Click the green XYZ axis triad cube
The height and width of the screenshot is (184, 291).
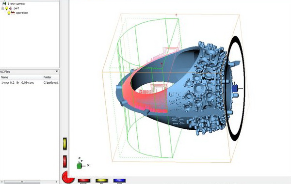click(x=79, y=166)
